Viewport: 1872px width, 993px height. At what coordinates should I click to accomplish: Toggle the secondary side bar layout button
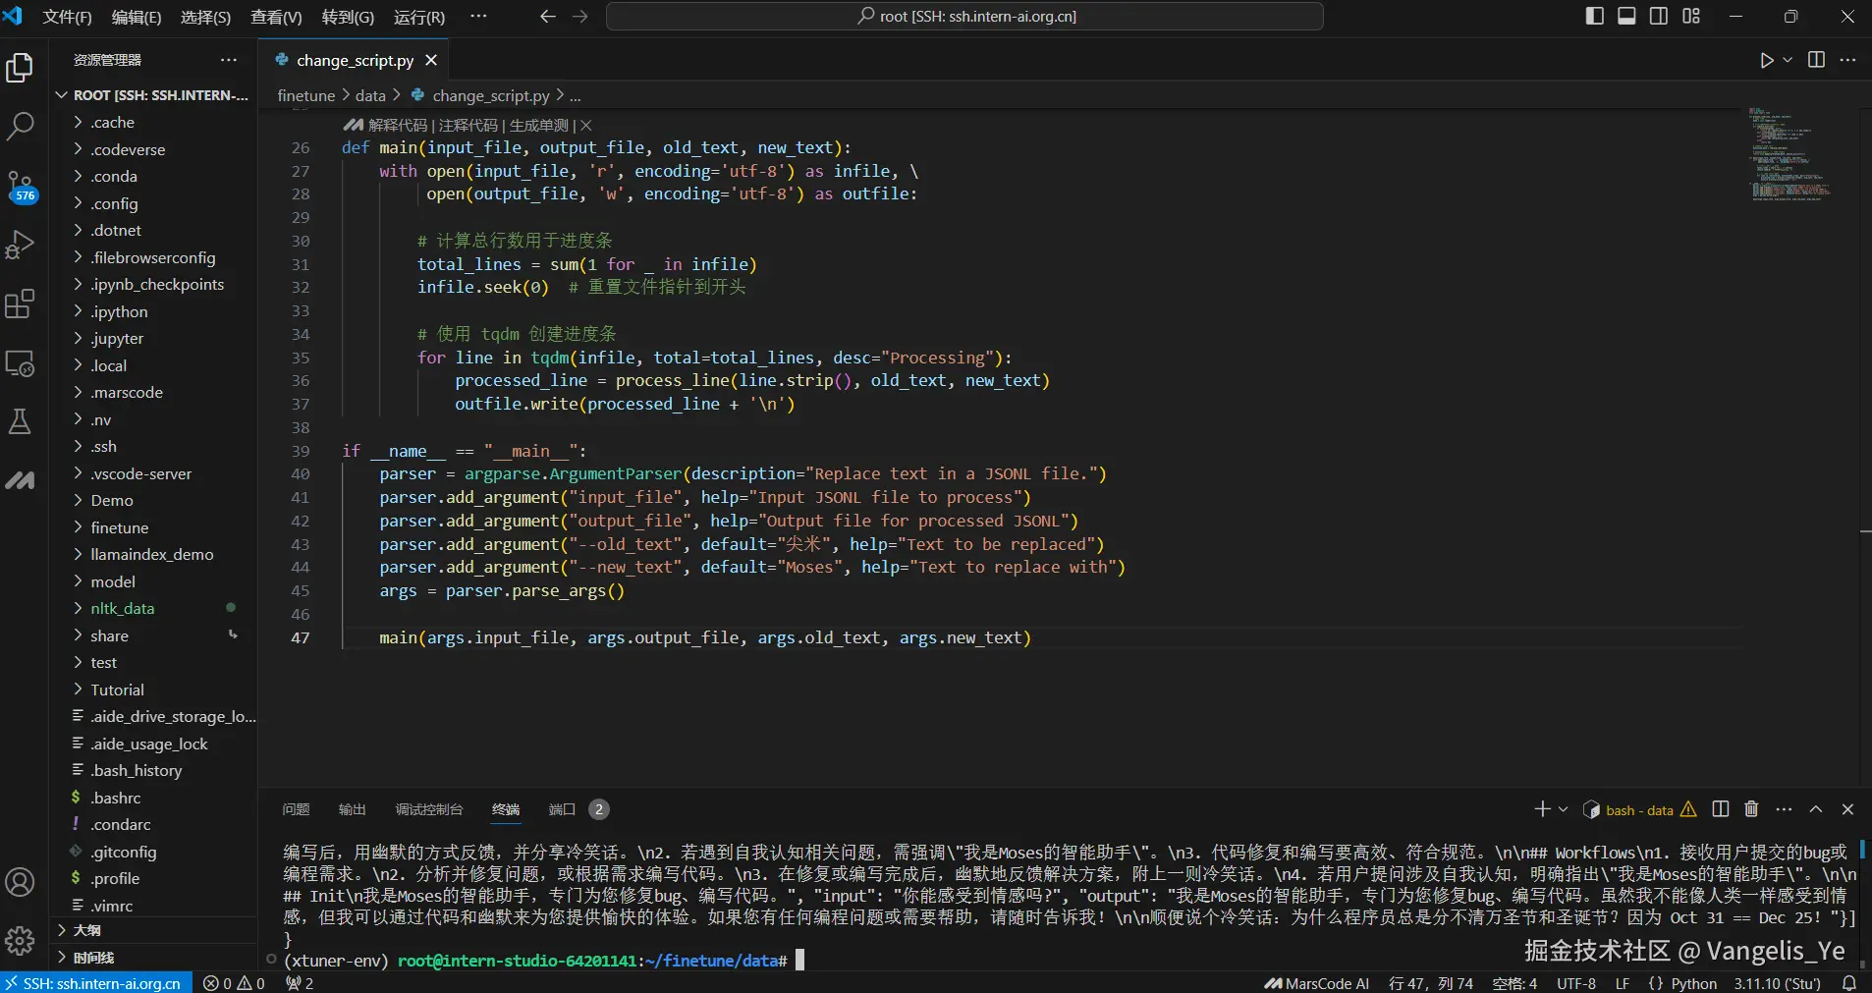click(1659, 17)
